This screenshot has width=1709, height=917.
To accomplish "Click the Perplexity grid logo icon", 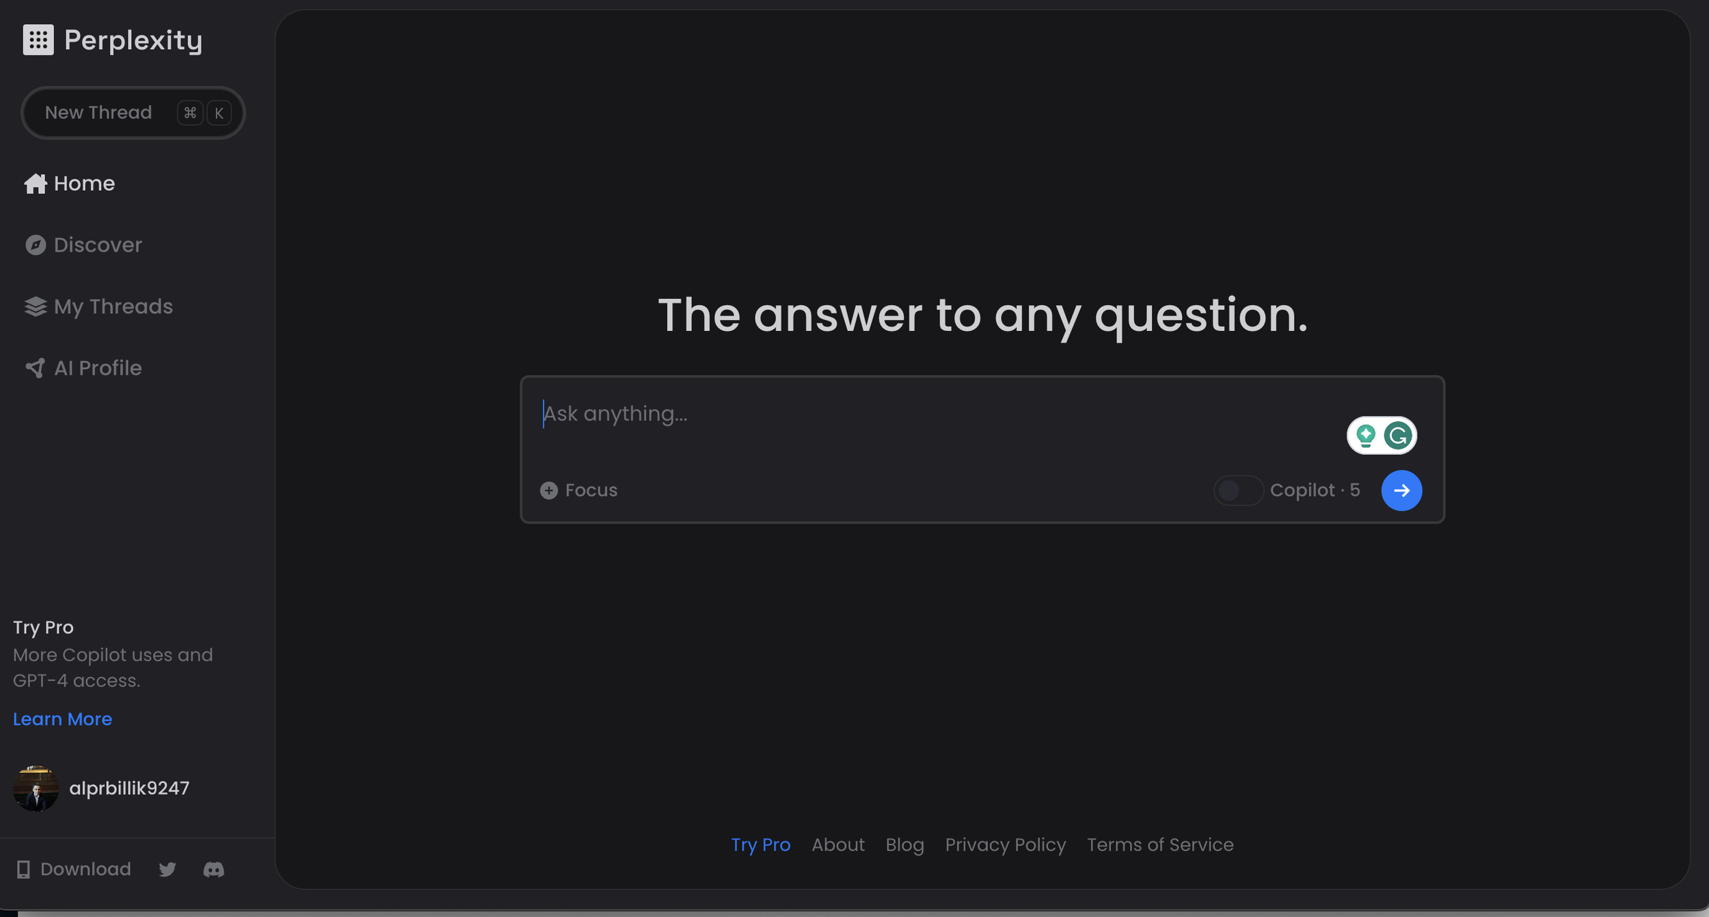I will 38,40.
